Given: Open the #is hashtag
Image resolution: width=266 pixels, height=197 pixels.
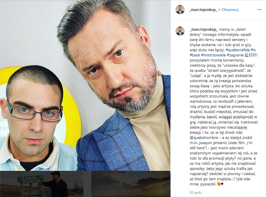Looking at the screenshot, I should [253, 50].
